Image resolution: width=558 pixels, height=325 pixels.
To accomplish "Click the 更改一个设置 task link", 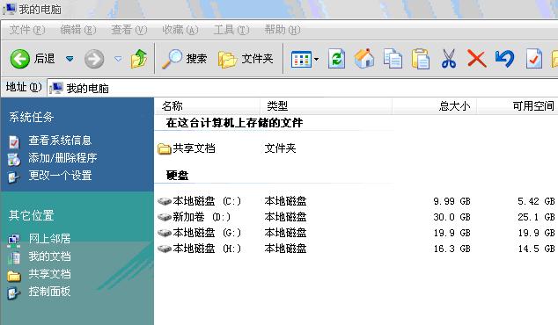I will coord(60,175).
